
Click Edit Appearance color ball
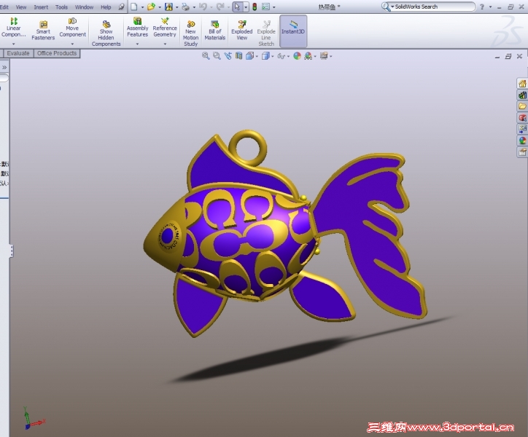pos(297,56)
